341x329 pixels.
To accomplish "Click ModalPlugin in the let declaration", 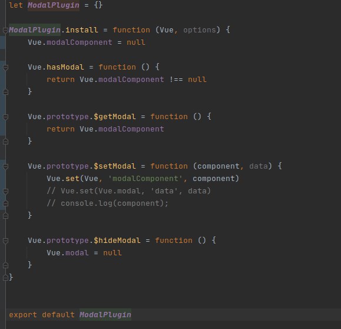I will click(x=54, y=5).
